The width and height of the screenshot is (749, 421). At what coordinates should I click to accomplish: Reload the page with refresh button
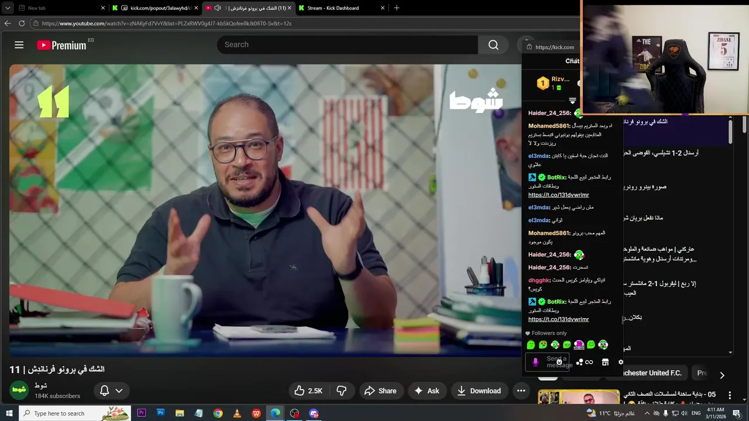coord(22,23)
